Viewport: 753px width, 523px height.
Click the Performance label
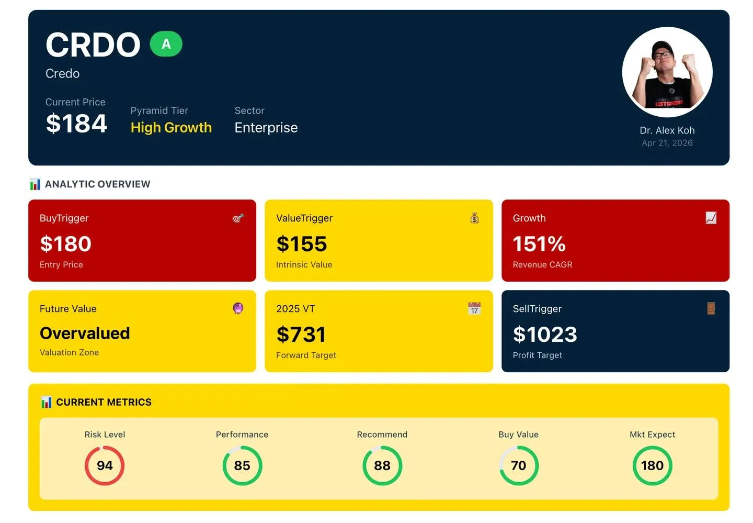point(242,435)
